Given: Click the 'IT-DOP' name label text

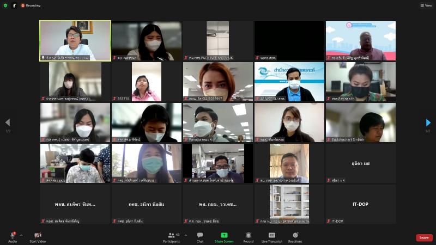Looking at the screenshot, I should click(x=337, y=222).
